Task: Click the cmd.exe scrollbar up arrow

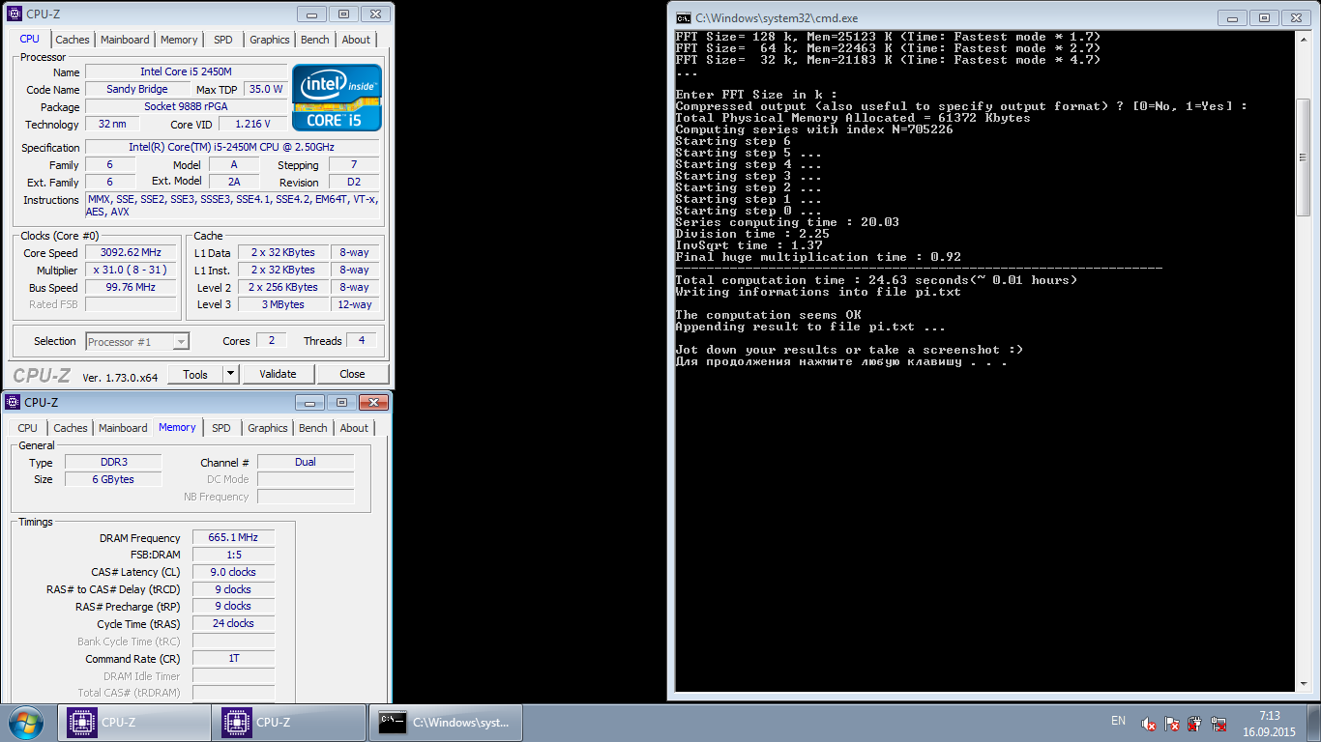Action: click(1303, 39)
